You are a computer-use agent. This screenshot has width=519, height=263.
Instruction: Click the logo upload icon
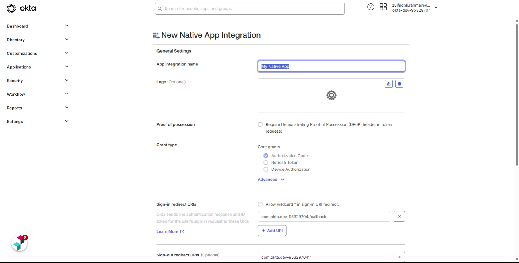pos(389,84)
